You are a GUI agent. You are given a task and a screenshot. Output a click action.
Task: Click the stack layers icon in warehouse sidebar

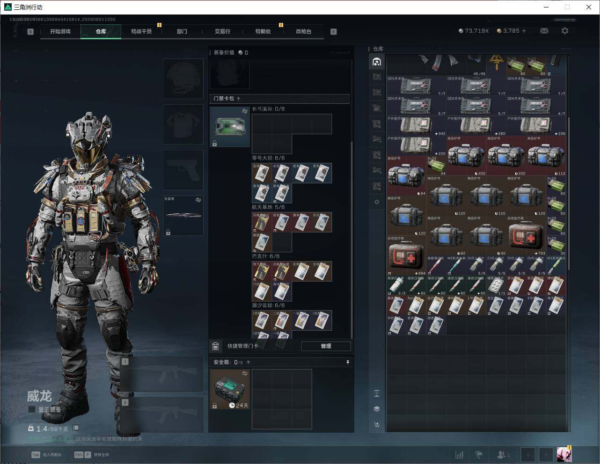point(377,409)
